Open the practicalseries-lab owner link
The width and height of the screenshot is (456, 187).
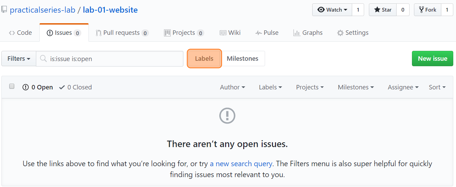(43, 10)
